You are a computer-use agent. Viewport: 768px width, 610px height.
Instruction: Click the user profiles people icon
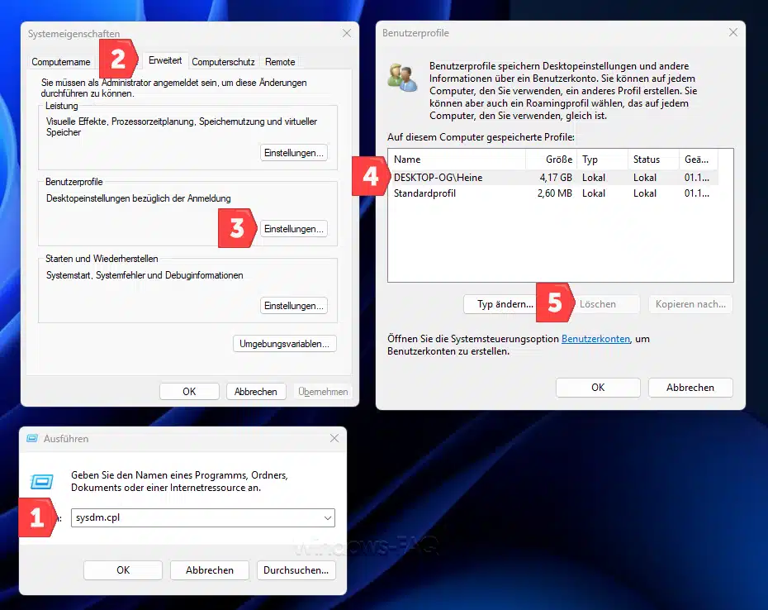pos(403,77)
